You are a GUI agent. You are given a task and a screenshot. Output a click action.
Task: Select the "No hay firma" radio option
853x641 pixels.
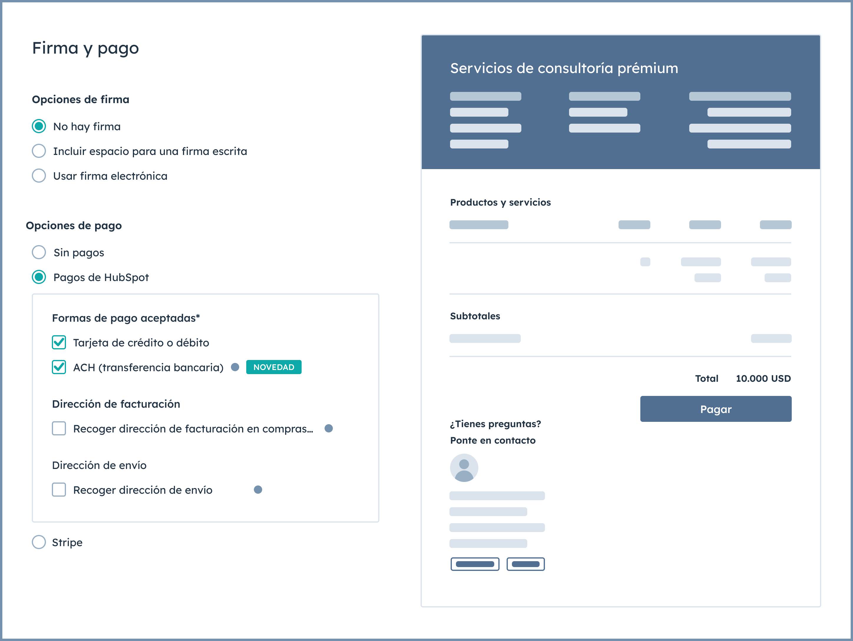(x=39, y=126)
